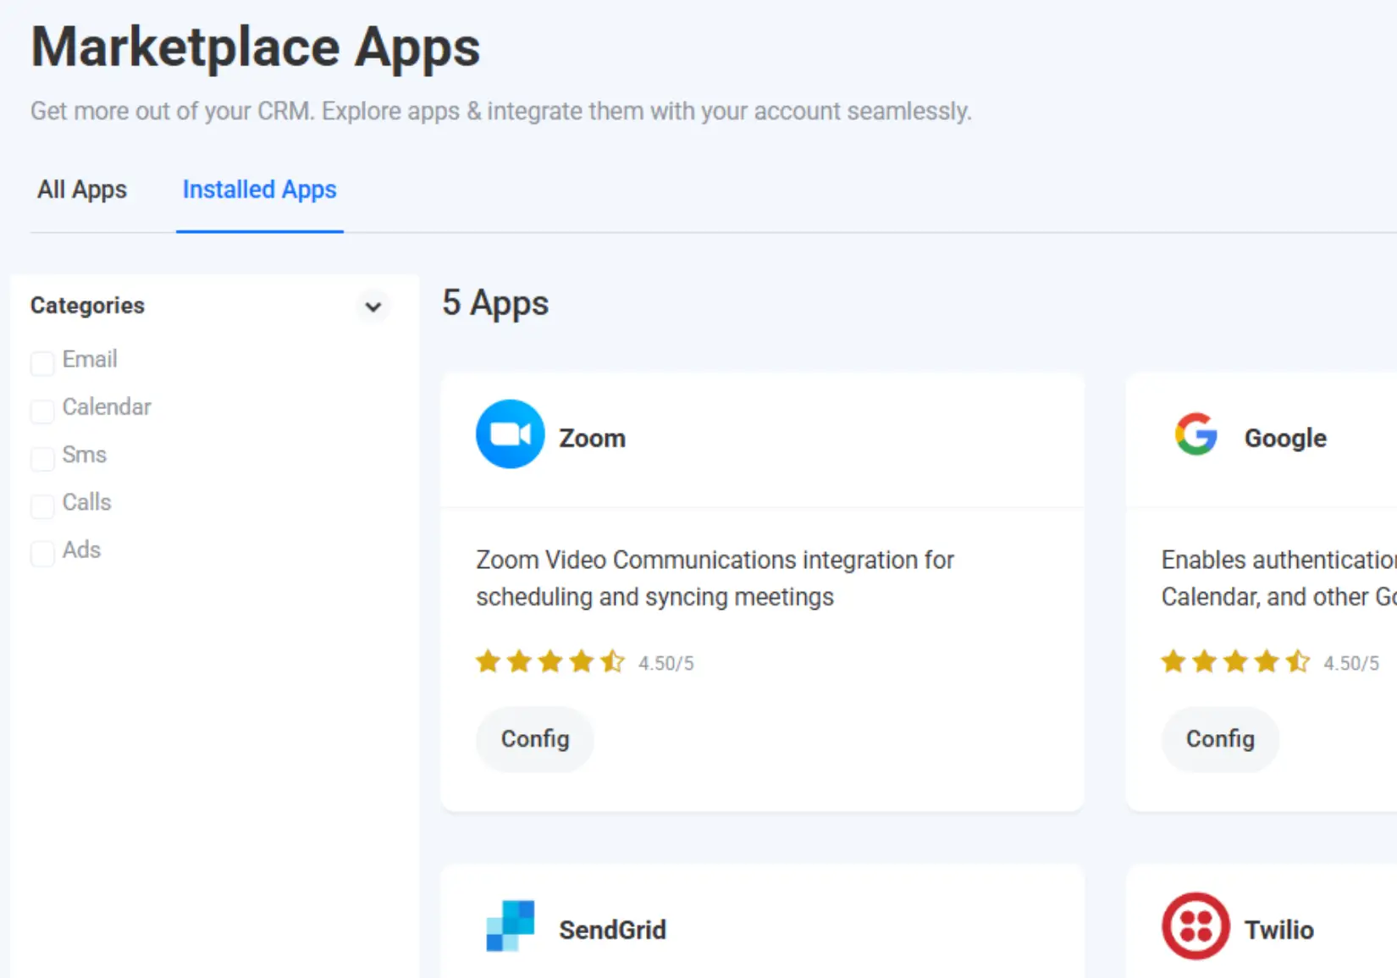Click the Twilio red logo icon
This screenshot has width=1397, height=978.
tap(1195, 926)
